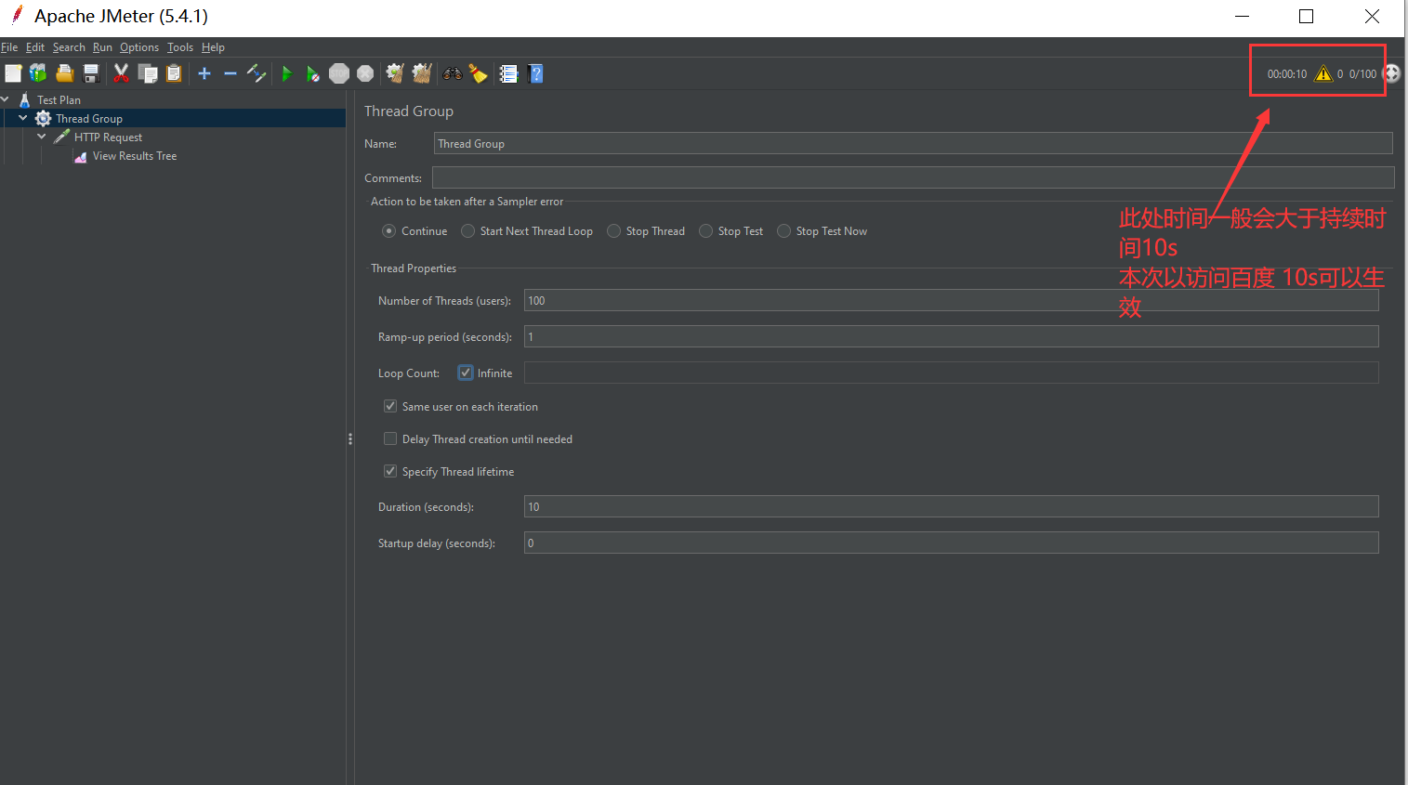Open the Tools menu
The width and height of the screenshot is (1408, 785).
180,47
